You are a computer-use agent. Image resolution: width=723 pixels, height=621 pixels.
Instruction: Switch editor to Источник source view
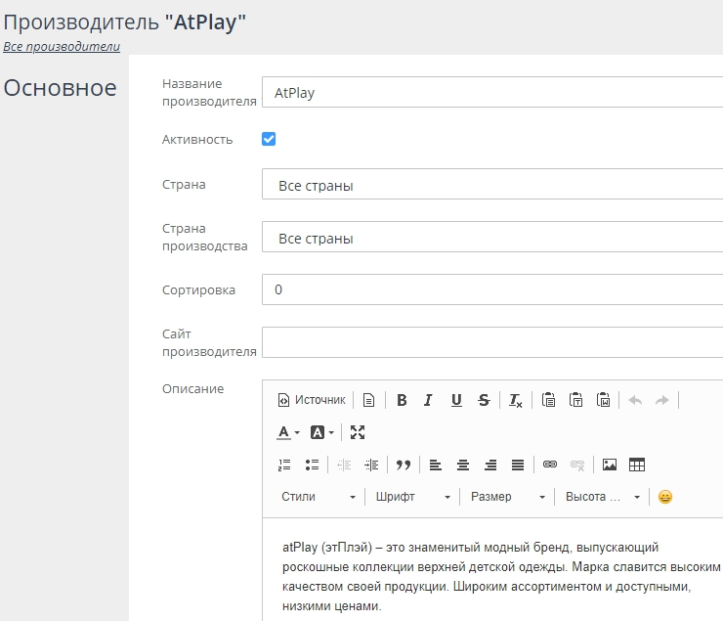tap(312, 400)
